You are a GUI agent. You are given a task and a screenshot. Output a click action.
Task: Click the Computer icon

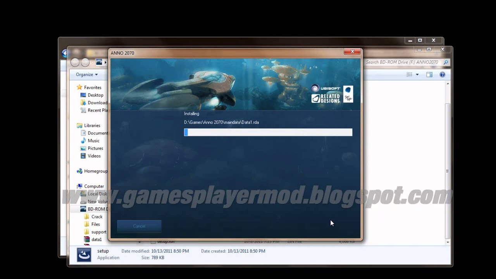[x=79, y=186]
